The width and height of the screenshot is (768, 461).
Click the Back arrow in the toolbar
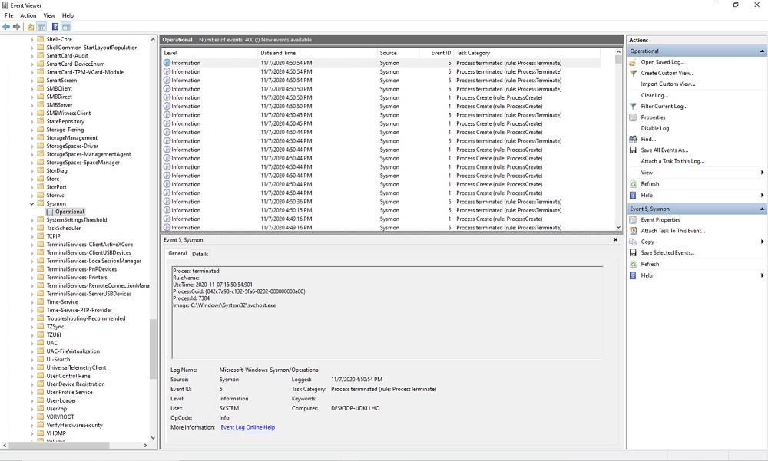[x=6, y=26]
